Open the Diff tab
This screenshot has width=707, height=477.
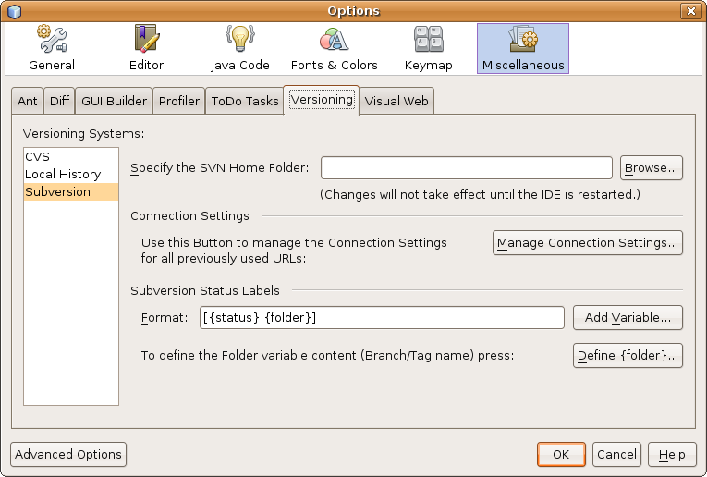[x=59, y=101]
